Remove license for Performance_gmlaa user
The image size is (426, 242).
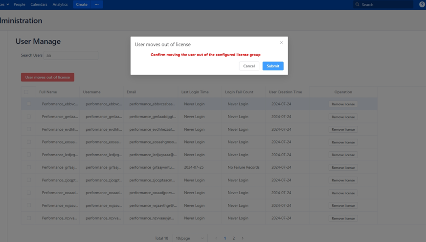(343, 117)
